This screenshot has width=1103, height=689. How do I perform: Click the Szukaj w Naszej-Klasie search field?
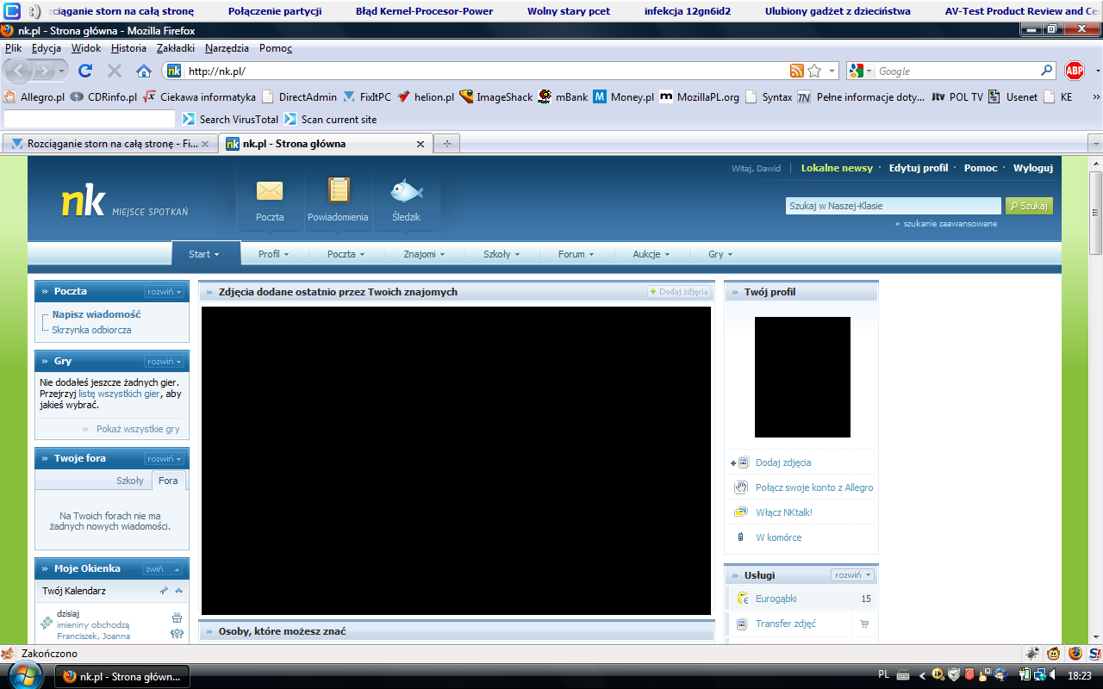click(x=894, y=206)
